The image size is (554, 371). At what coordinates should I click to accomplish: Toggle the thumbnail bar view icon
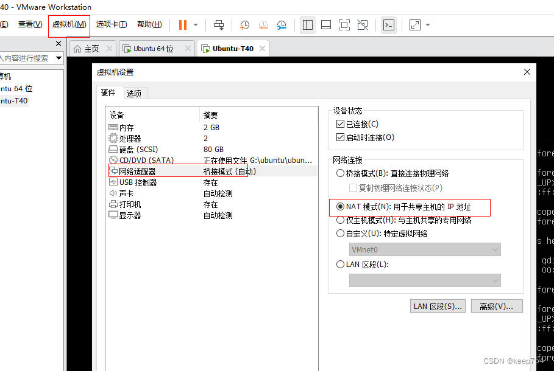point(326,25)
